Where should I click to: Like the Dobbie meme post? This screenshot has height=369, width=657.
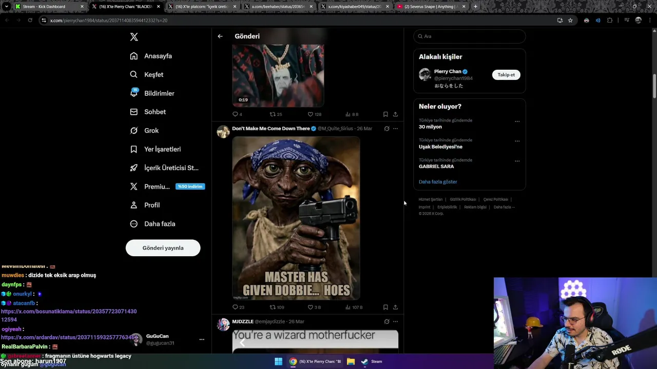(x=314, y=307)
